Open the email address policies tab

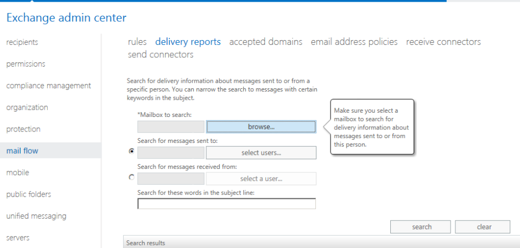(x=354, y=42)
